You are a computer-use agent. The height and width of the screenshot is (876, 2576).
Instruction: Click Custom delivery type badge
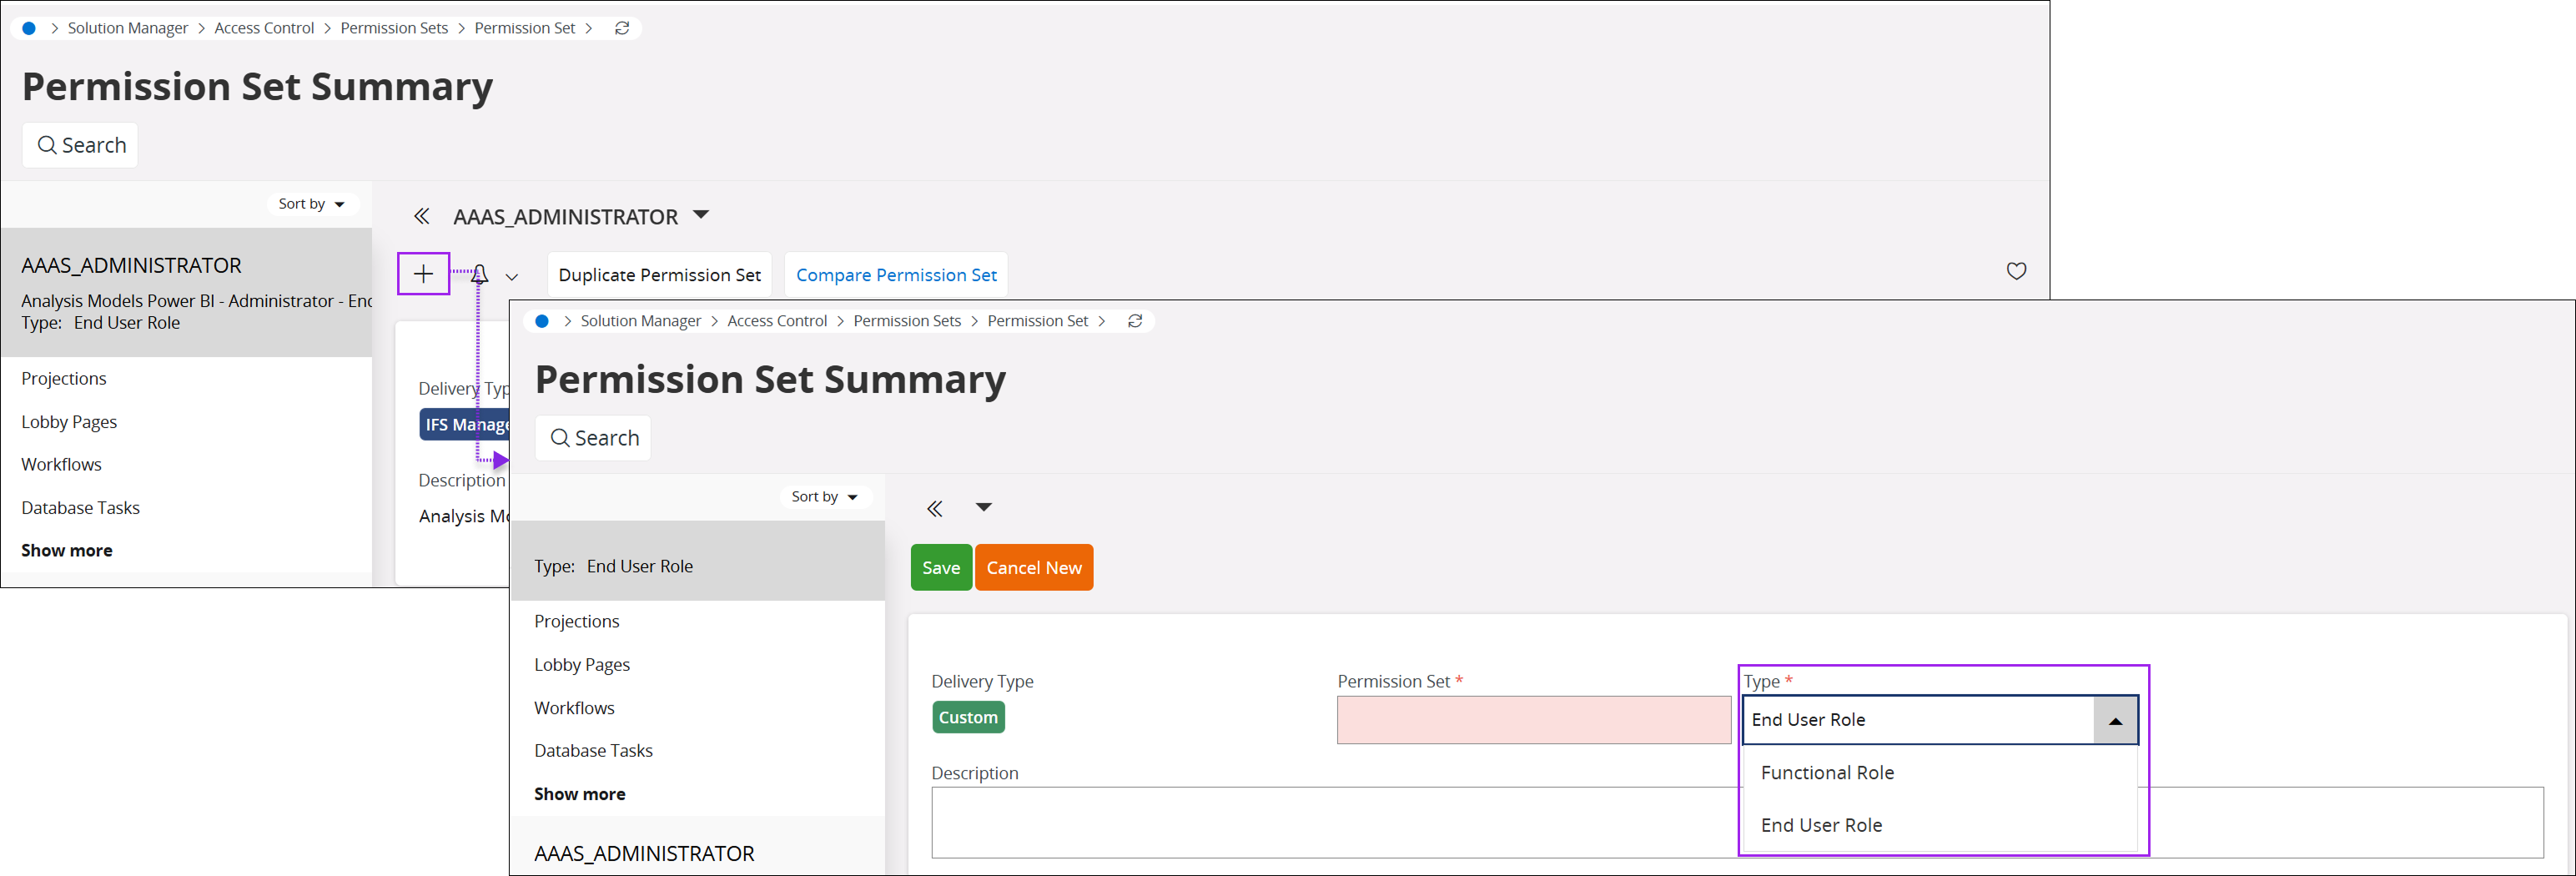click(x=968, y=717)
